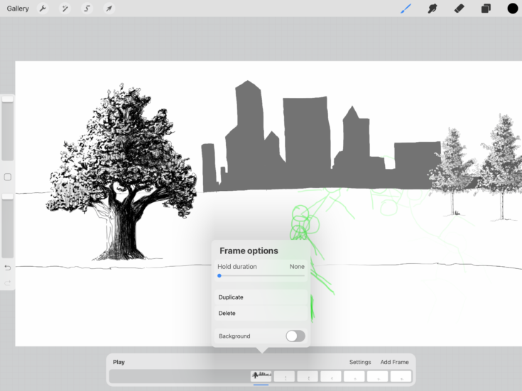Activate the Selection tool icon
The width and height of the screenshot is (522, 391).
[87, 9]
